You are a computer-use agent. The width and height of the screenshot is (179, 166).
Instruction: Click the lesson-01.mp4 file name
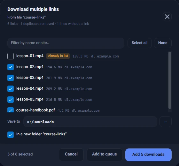pos(30,56)
